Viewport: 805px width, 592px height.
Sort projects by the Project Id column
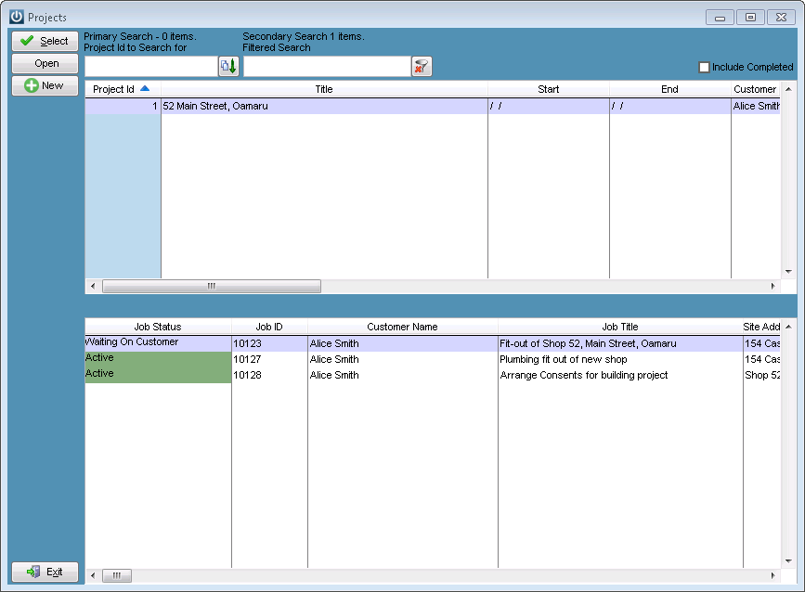coord(123,89)
